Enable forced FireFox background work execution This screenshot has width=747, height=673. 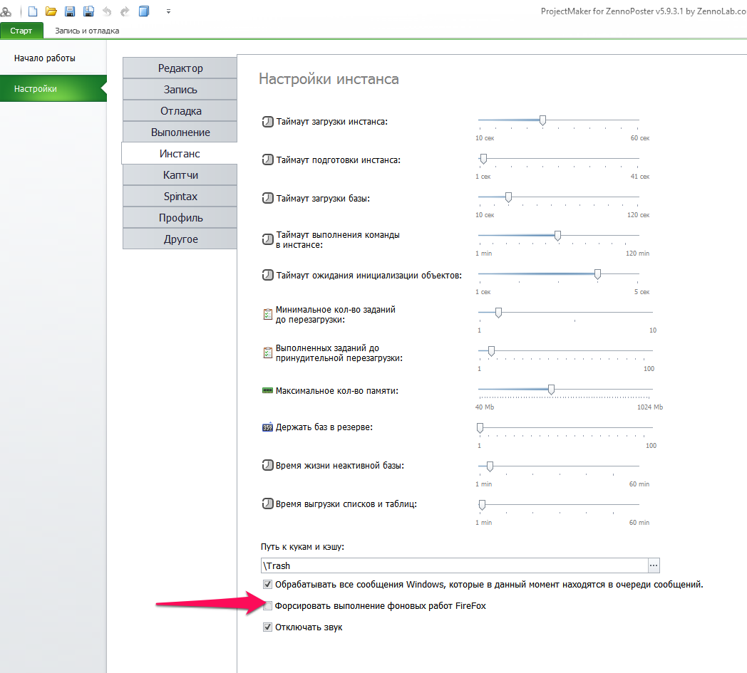(x=268, y=606)
